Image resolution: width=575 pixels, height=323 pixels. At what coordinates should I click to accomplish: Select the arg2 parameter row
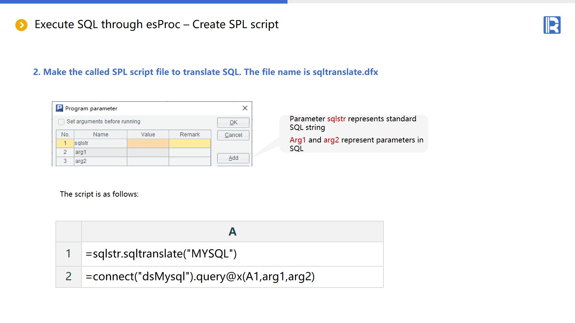coord(100,161)
